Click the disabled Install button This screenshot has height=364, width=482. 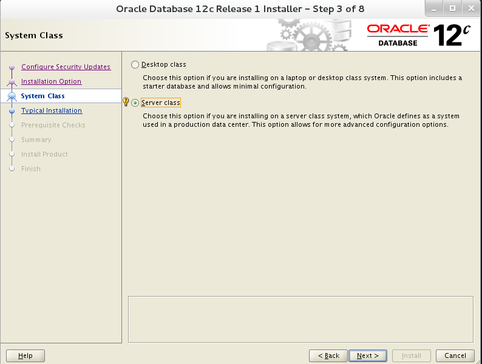pyautogui.click(x=412, y=356)
